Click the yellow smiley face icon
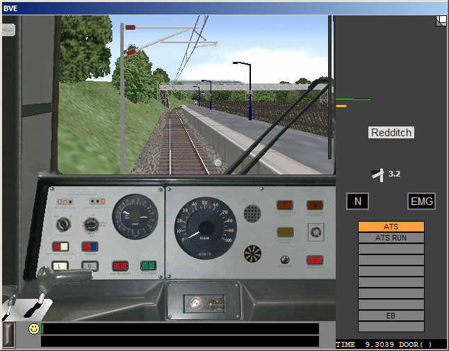This screenshot has height=351, width=449. 33,329
